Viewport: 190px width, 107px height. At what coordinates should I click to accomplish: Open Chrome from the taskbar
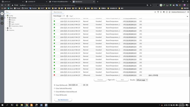[27, 105]
